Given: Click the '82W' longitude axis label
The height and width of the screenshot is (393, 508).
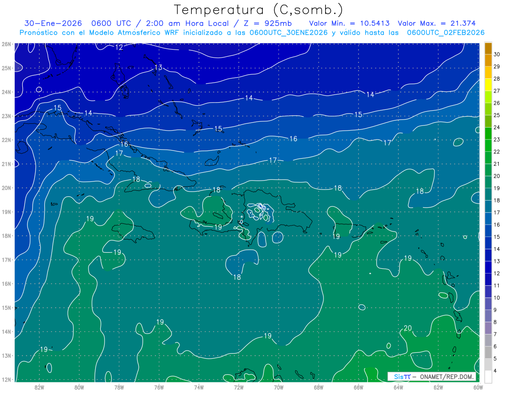Looking at the screenshot, I should (x=39, y=387).
